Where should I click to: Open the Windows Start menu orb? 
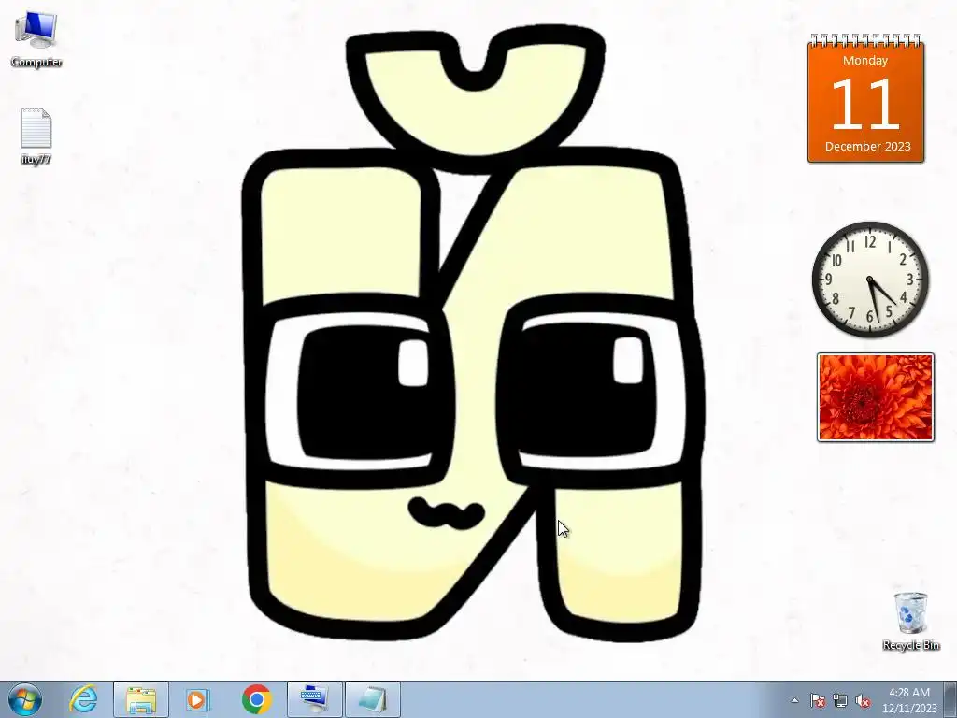[25, 699]
